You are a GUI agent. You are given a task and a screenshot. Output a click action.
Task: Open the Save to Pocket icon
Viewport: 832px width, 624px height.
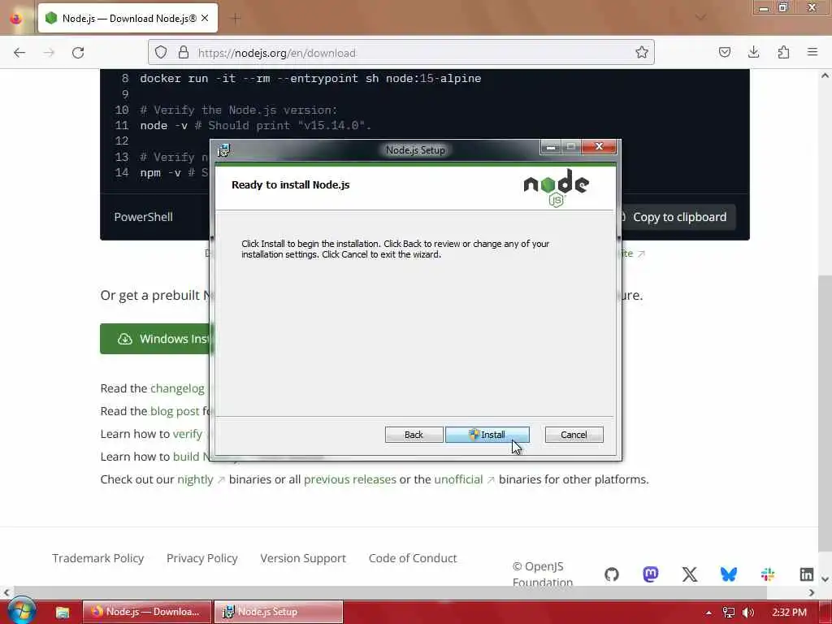pos(724,53)
